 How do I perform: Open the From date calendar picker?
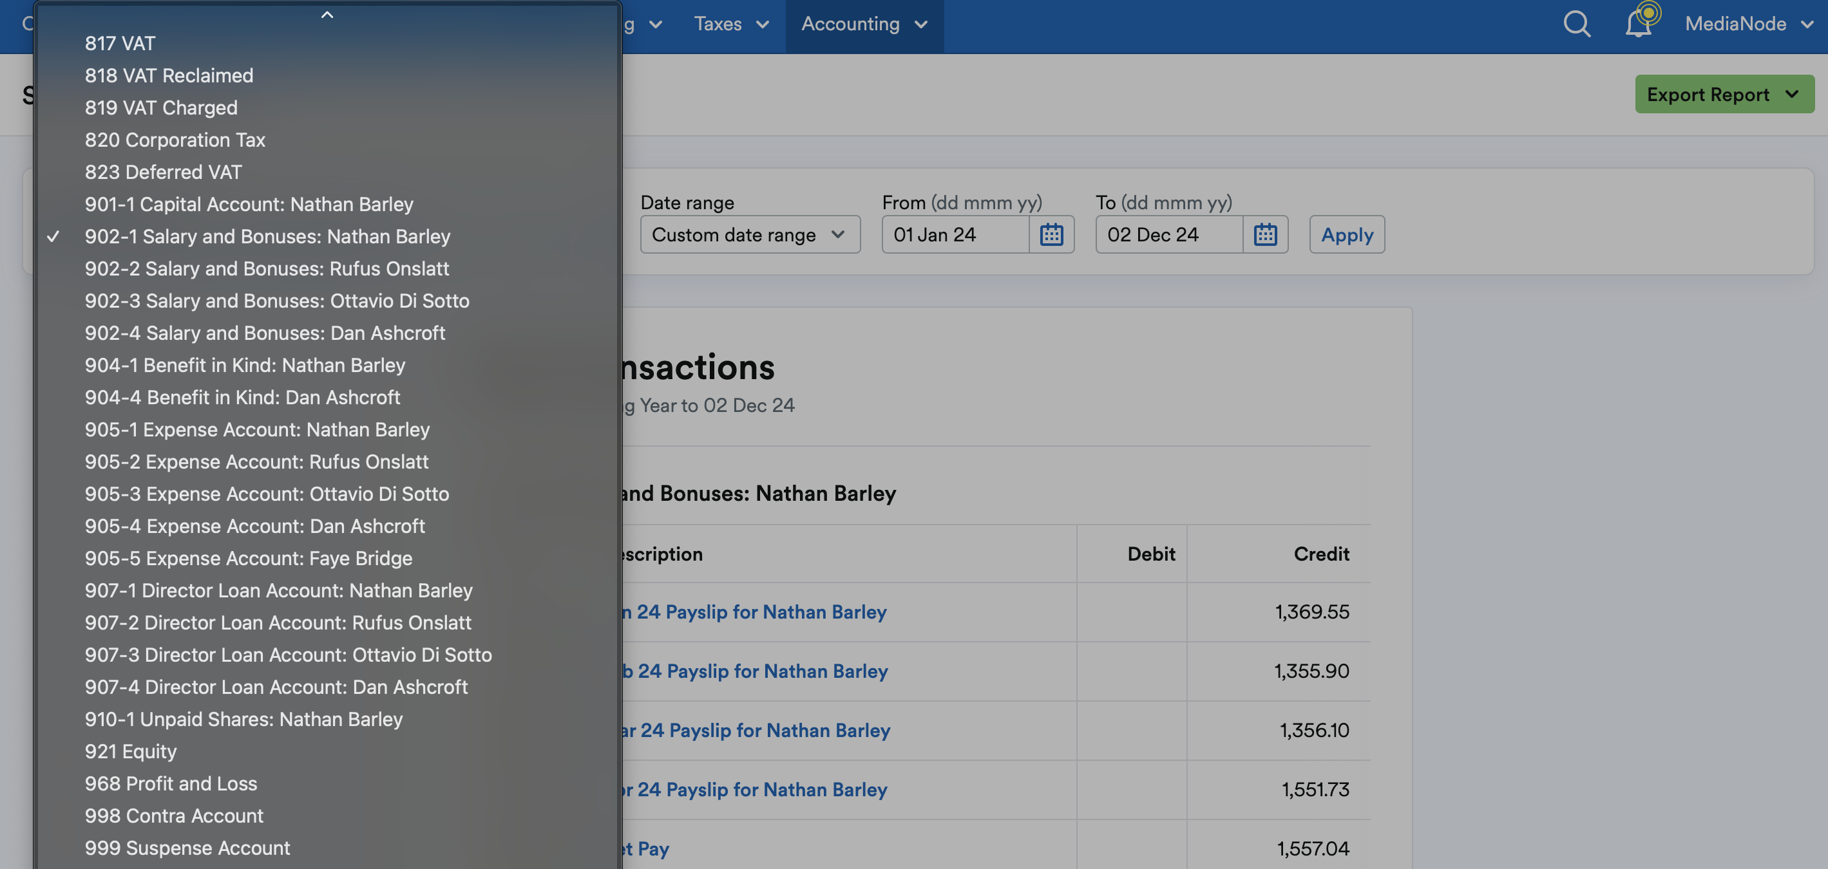click(x=1051, y=235)
